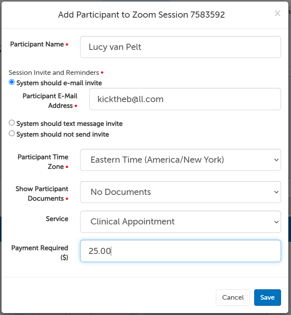Place cursor in Payment Required field
291x315 pixels.
pyautogui.click(x=180, y=251)
